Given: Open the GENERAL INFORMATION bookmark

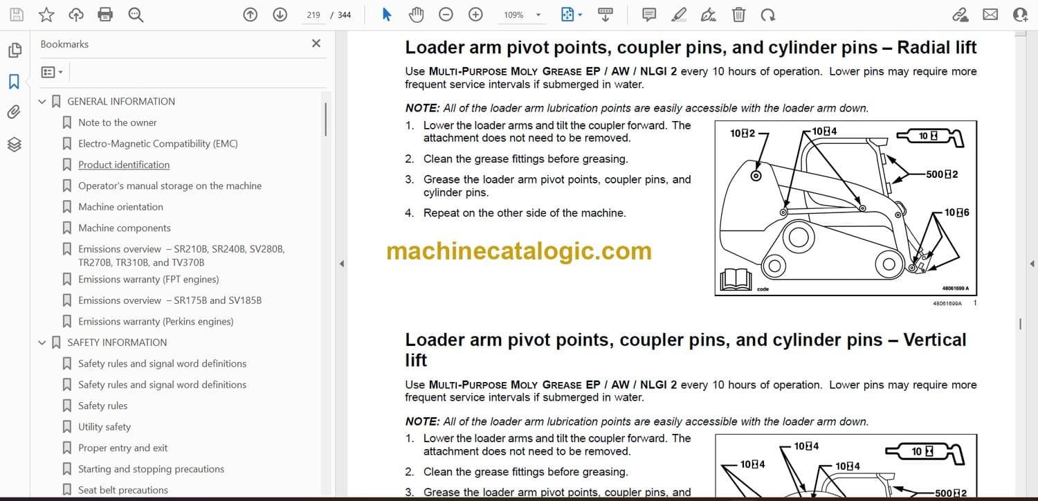Looking at the screenshot, I should point(121,101).
